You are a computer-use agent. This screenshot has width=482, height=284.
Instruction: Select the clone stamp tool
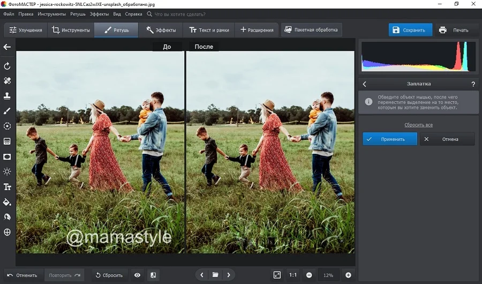[7, 96]
